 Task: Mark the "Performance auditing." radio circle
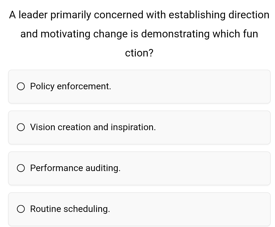click(x=21, y=168)
